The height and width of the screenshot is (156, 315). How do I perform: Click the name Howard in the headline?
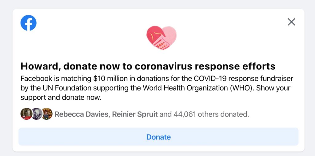[x=37, y=66]
